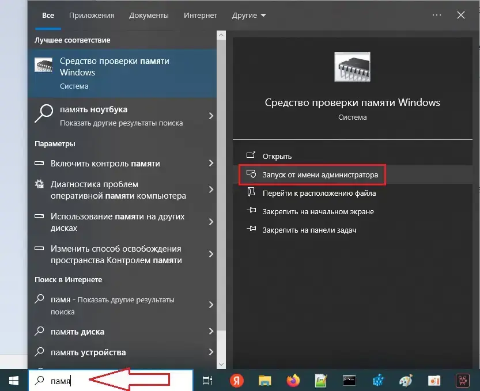Open the video camera recorder taskbar icon
The height and width of the screenshot is (391, 480).
(x=463, y=381)
